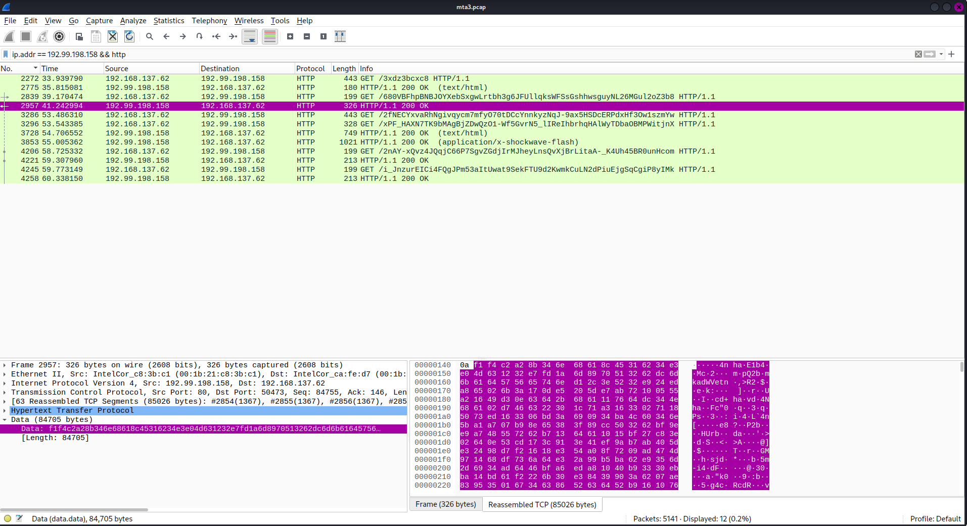Viewport: 967px width, 526px height.
Task: Go to specified packet
Action: click(200, 36)
